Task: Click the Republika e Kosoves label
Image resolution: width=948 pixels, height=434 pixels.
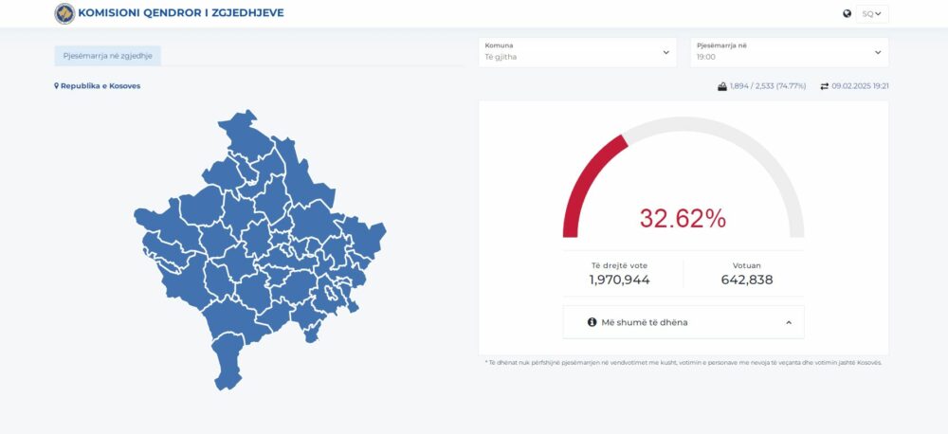Action: click(100, 86)
